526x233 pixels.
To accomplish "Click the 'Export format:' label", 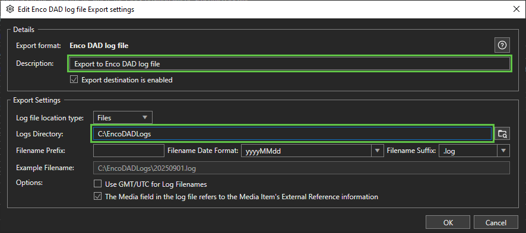I will tap(38, 45).
